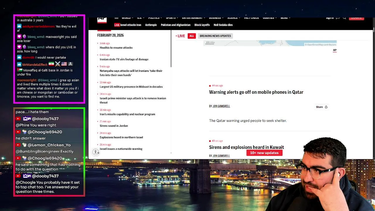Open Houthis to resume attacks update

pyautogui.click(x=116, y=47)
